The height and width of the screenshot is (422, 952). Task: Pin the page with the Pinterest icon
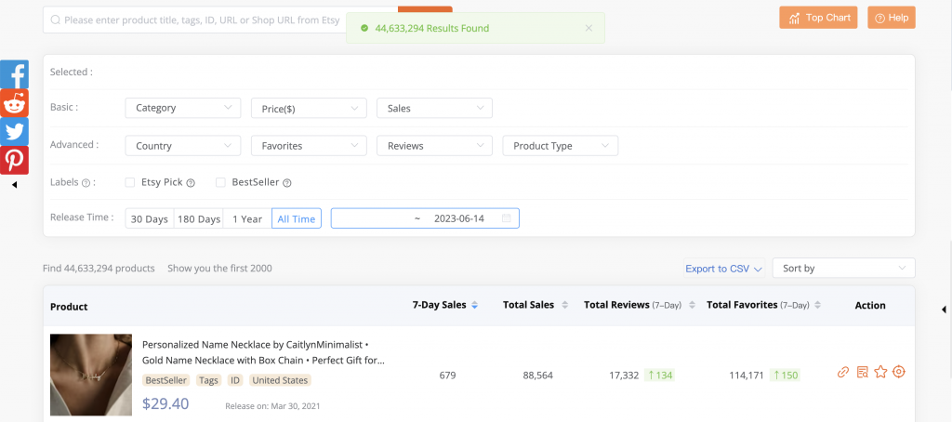pos(14,160)
